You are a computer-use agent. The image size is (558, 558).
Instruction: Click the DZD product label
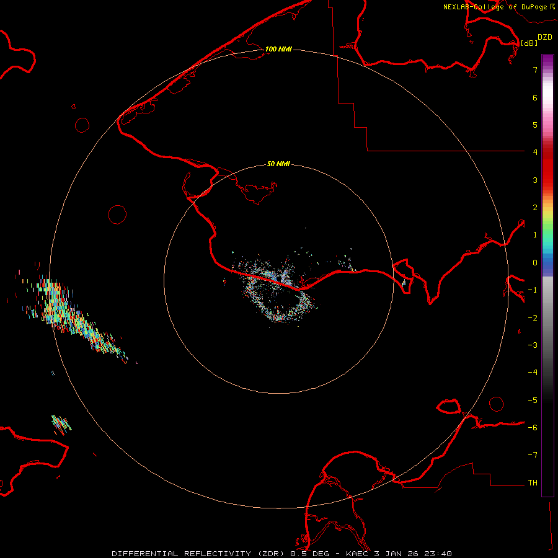(545, 37)
